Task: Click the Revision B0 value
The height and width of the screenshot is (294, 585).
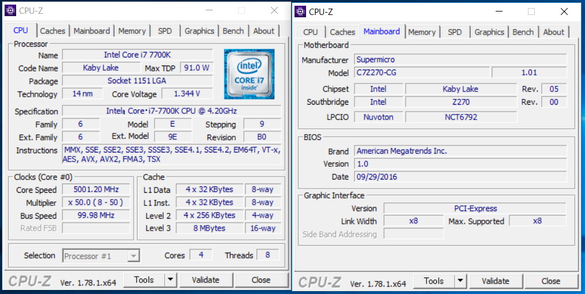Action: coord(262,137)
